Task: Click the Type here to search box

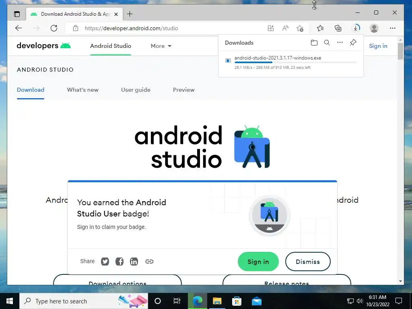Action: click(x=84, y=301)
